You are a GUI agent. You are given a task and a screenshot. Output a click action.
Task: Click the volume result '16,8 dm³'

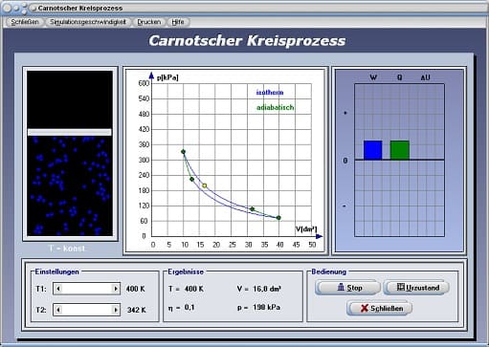point(267,289)
